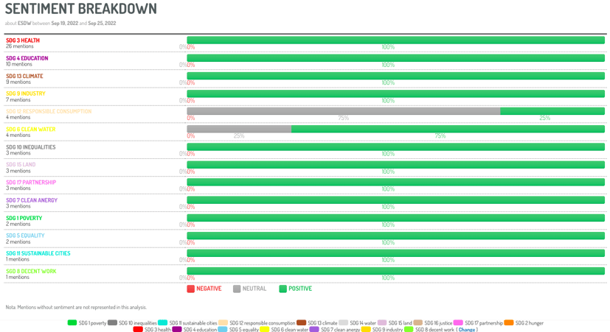Select the SDG 3 Health row label
This screenshot has height=332, width=610.
point(23,40)
